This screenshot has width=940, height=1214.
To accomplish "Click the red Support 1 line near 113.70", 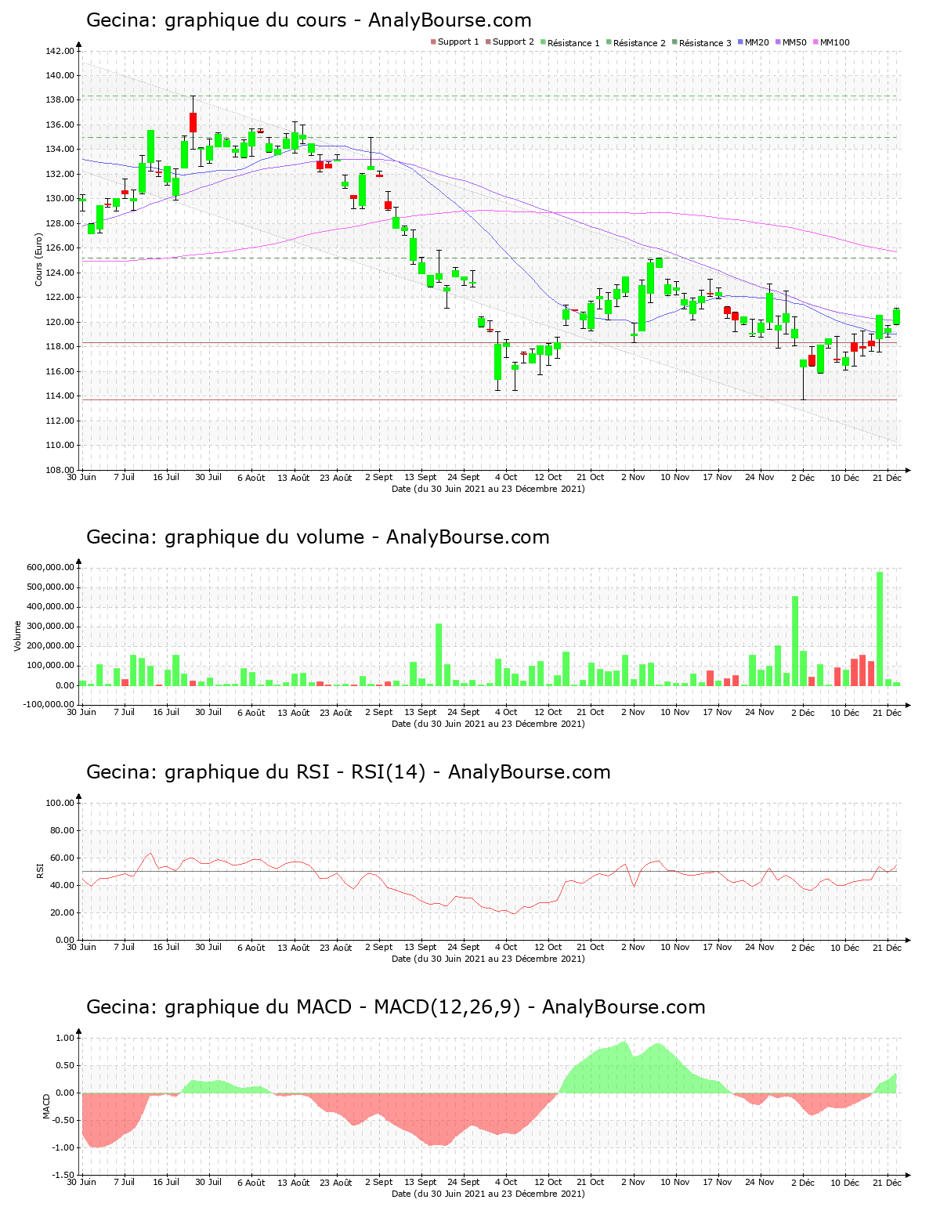I will tap(490, 400).
